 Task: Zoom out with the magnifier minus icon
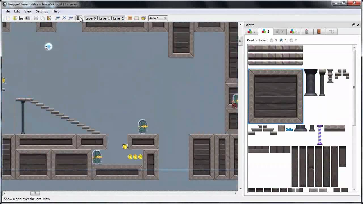pyautogui.click(x=71, y=18)
